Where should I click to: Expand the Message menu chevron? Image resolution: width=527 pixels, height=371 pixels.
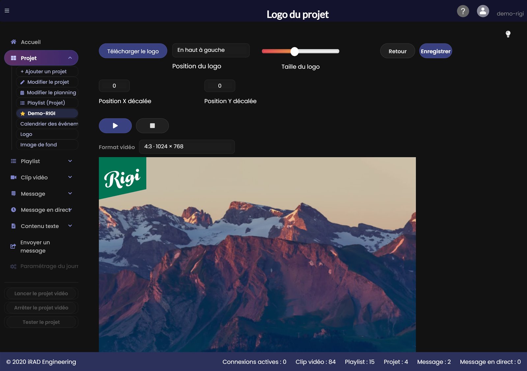pos(70,193)
